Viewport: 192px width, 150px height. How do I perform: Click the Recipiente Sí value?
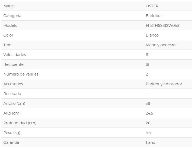[148, 64]
